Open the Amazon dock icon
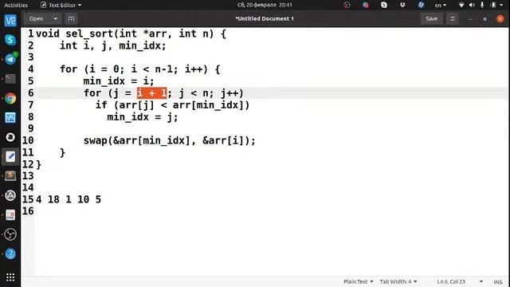 [x=10, y=137]
